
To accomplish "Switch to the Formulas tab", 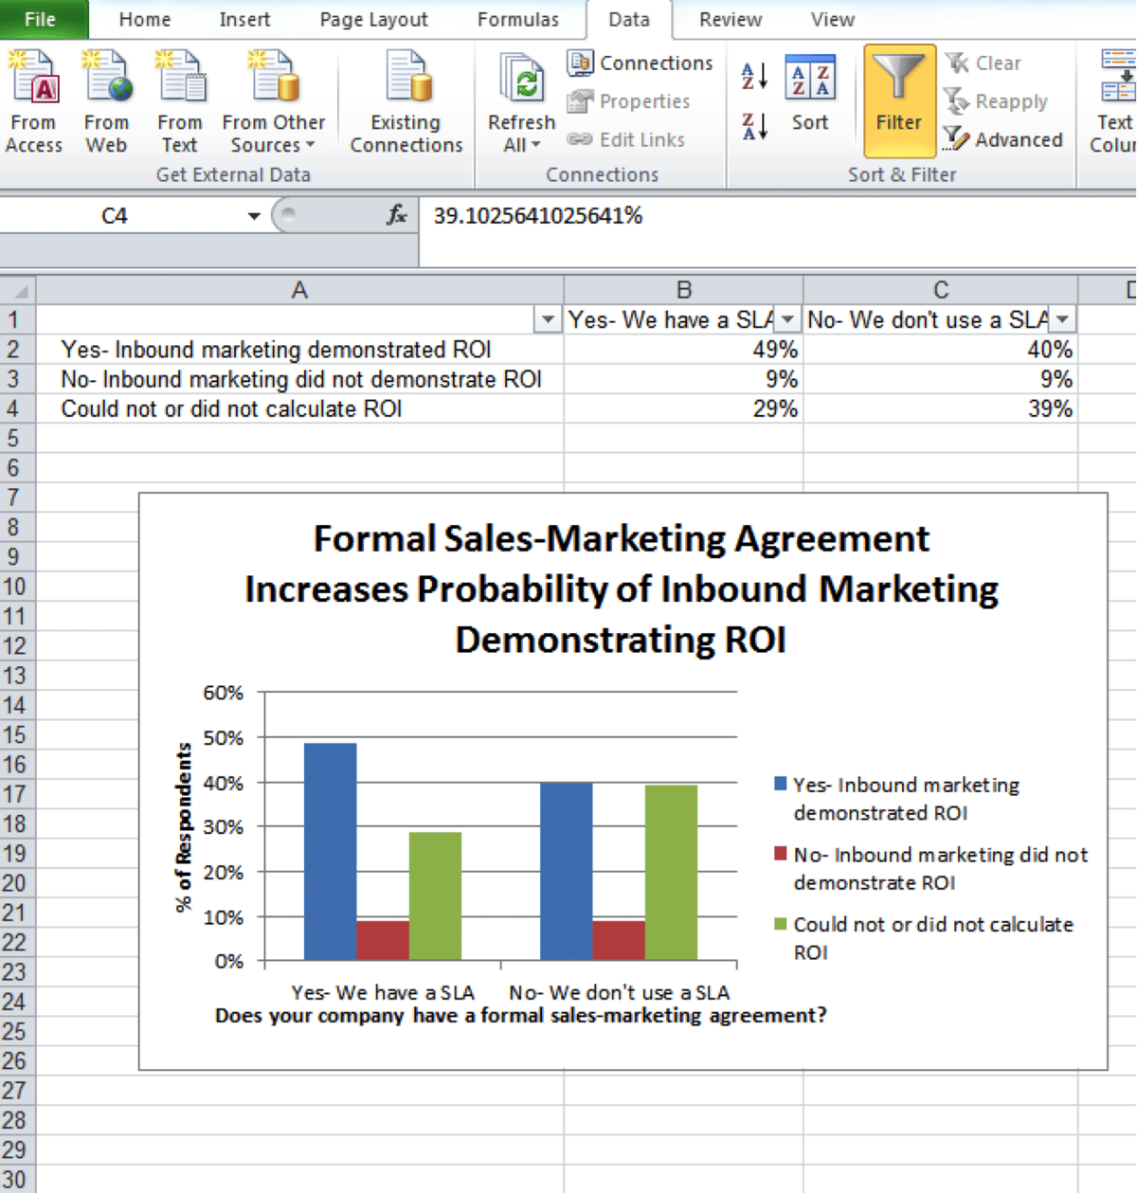I will (x=517, y=19).
